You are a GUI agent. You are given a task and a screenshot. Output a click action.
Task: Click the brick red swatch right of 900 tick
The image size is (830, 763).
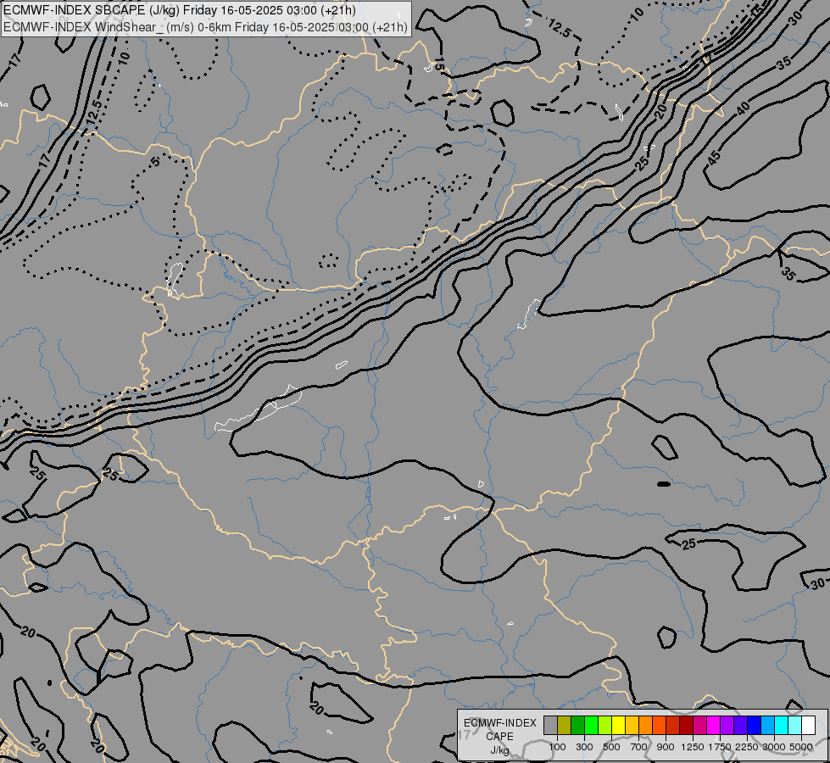click(x=673, y=726)
